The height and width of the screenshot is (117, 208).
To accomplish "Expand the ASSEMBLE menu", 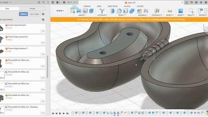I will tap(142, 15).
